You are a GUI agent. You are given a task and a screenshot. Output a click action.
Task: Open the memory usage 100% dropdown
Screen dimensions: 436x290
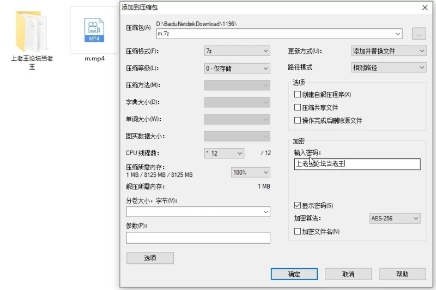pos(251,172)
